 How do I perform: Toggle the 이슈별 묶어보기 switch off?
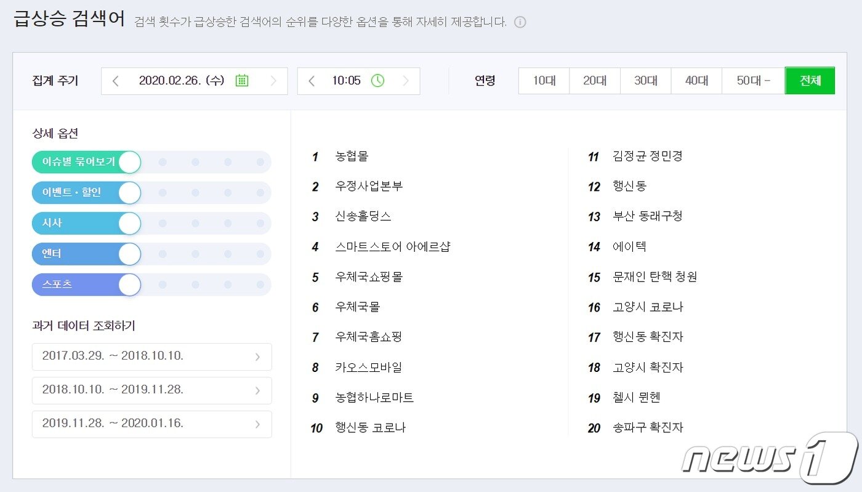[x=129, y=162]
